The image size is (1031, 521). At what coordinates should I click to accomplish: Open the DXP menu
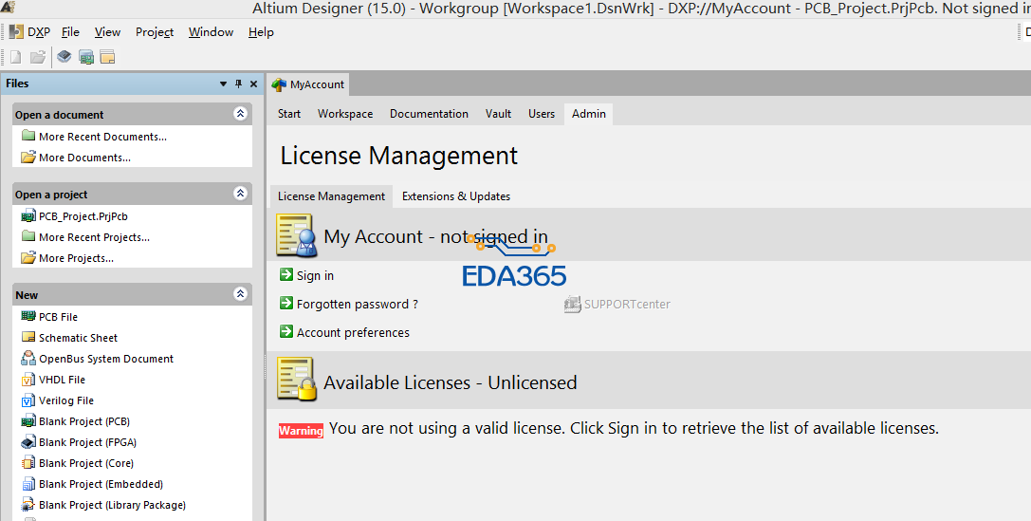[x=30, y=32]
